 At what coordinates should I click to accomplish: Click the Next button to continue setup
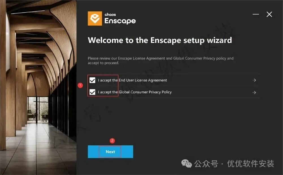[x=110, y=152]
